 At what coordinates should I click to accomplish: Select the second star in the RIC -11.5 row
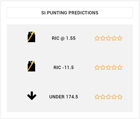(x=103, y=68)
